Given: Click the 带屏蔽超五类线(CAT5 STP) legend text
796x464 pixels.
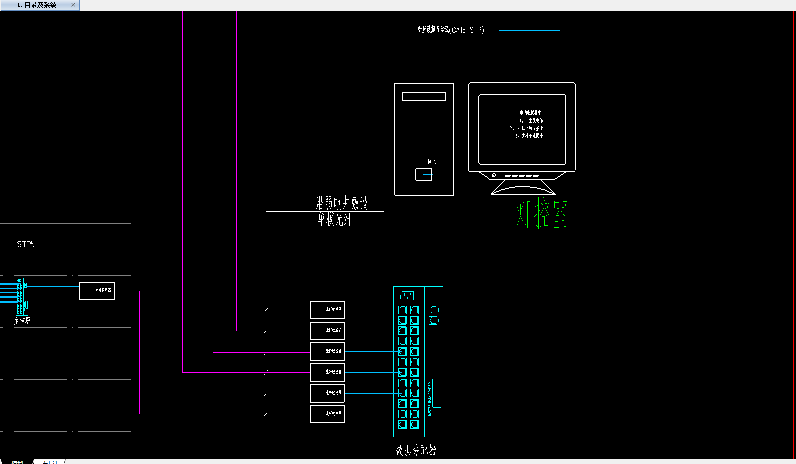Looking at the screenshot, I should coord(451,30).
